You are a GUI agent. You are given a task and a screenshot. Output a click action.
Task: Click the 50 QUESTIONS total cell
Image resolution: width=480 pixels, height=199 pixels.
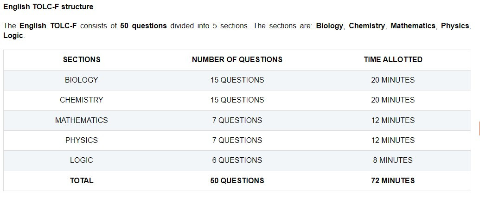237,180
